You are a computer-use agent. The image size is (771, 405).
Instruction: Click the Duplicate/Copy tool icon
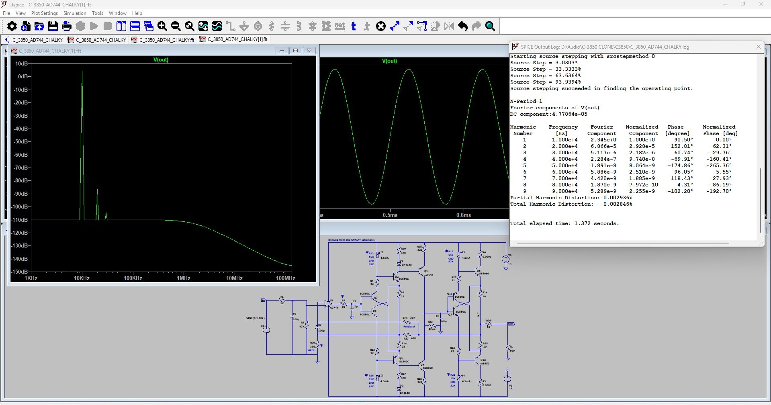click(x=395, y=27)
